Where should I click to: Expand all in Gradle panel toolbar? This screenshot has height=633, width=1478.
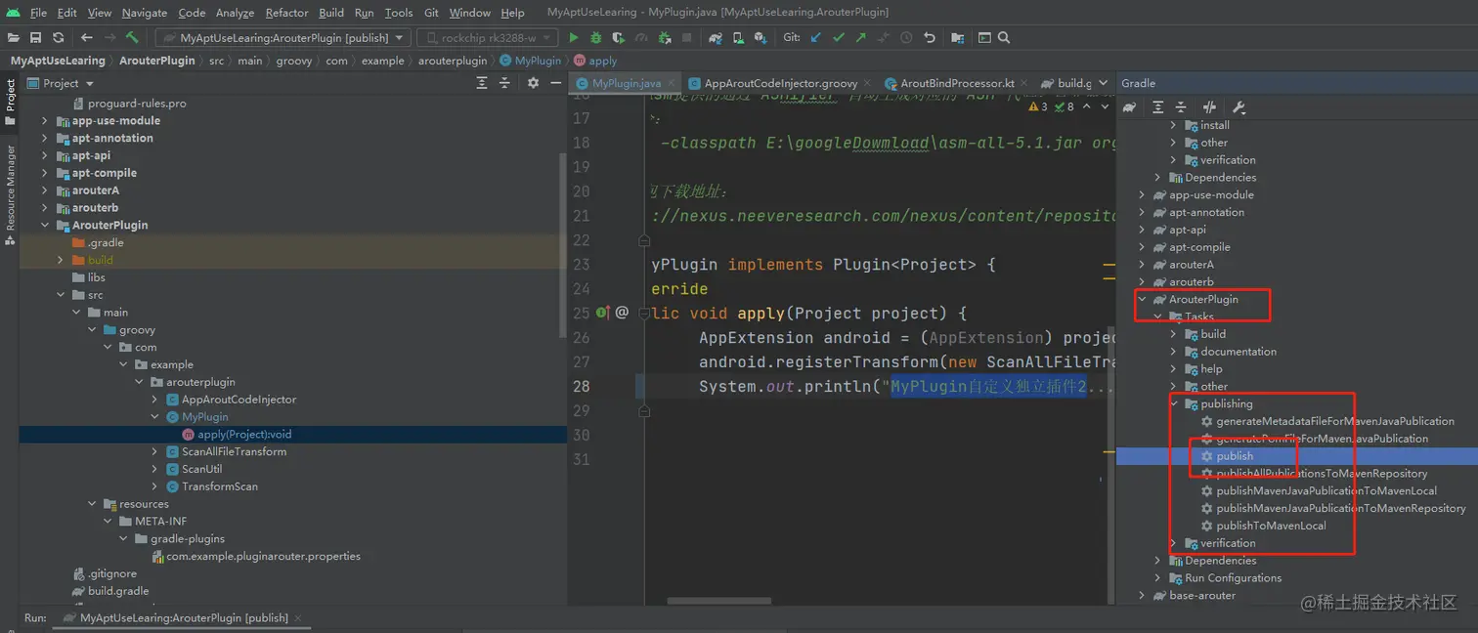point(1158,107)
